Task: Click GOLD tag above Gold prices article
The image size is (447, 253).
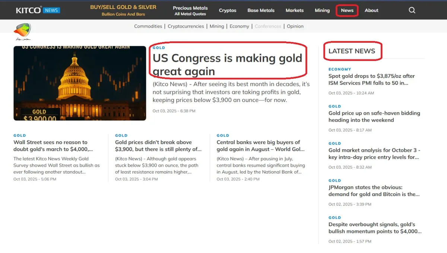Action: pos(121,136)
